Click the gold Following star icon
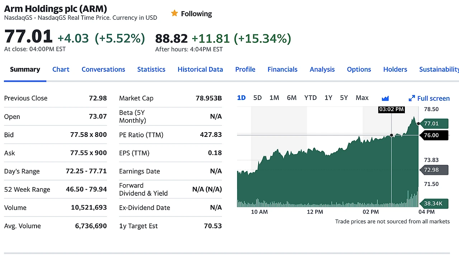The height and width of the screenshot is (258, 459). [174, 14]
